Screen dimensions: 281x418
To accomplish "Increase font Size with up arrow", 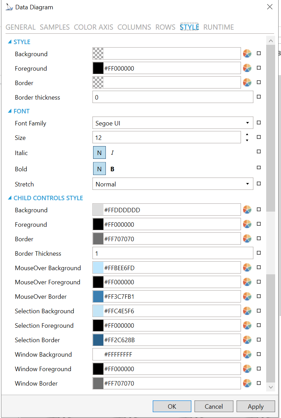I will point(247,134).
